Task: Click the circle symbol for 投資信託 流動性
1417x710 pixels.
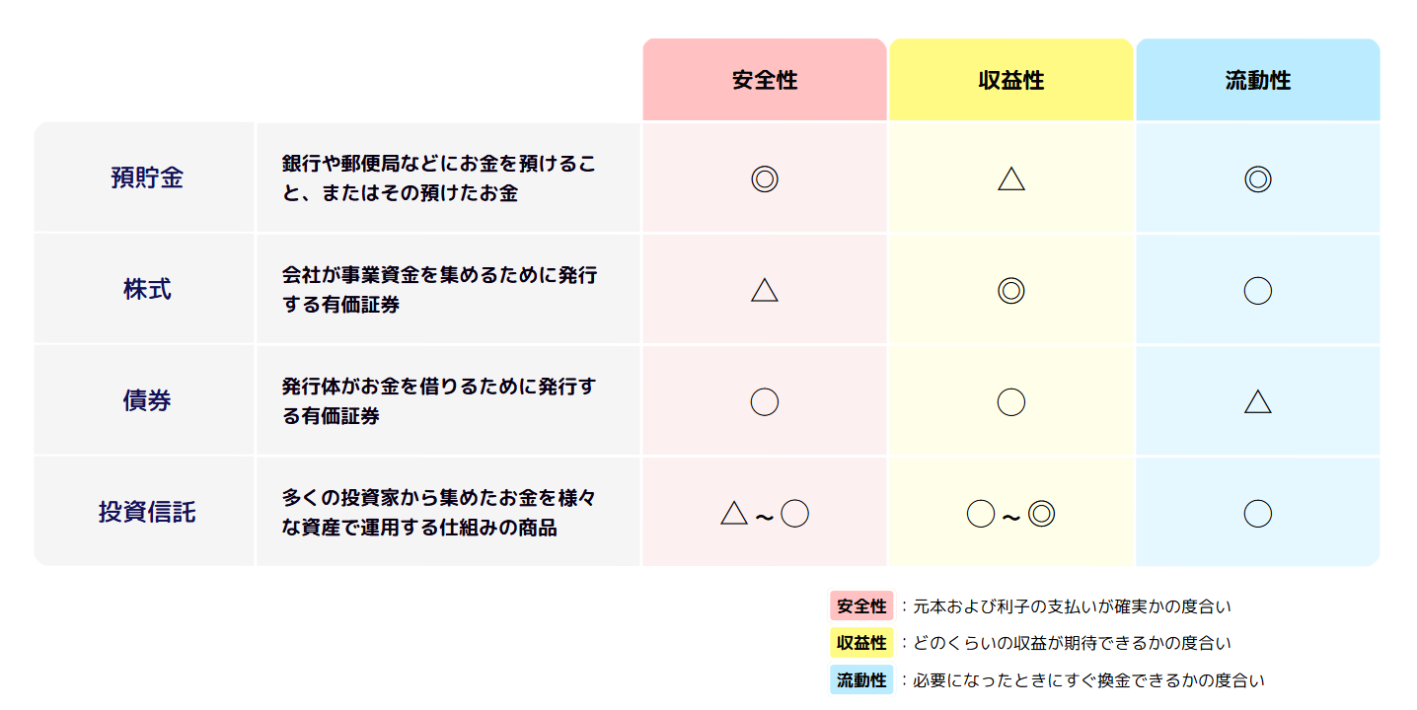Action: click(x=1257, y=513)
